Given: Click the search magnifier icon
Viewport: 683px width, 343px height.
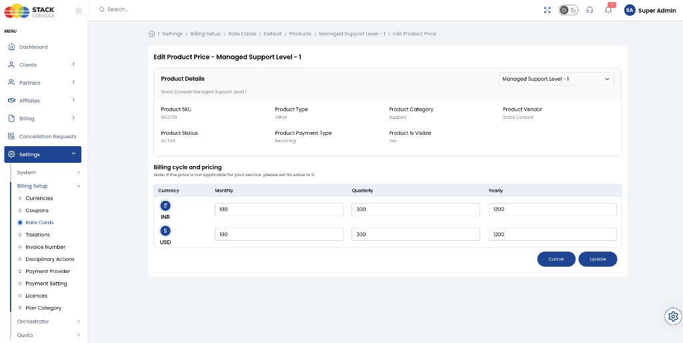Looking at the screenshot, I should point(101,9).
